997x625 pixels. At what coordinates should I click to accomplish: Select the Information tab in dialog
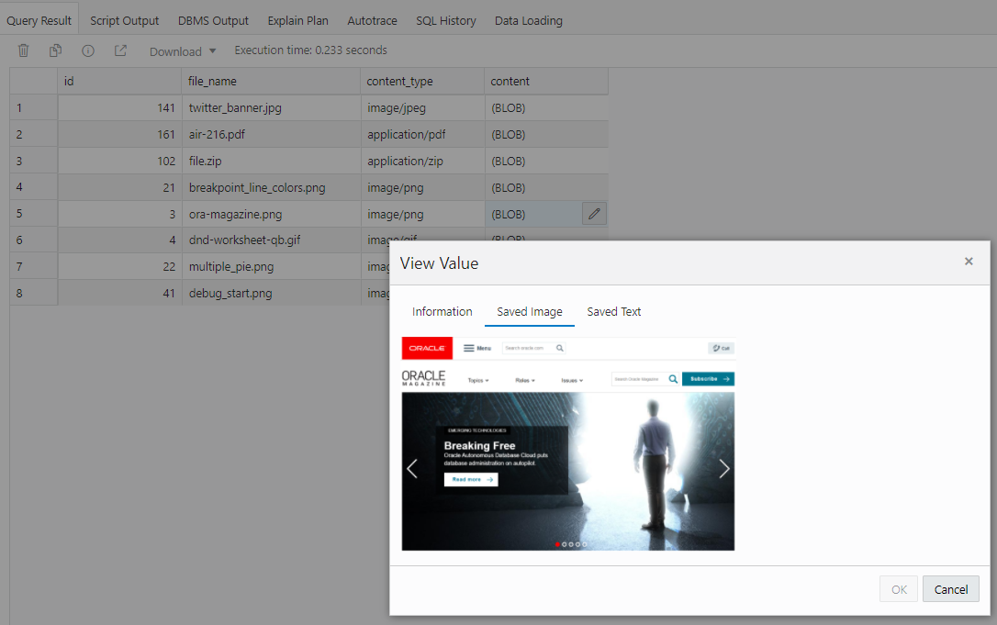coord(442,311)
